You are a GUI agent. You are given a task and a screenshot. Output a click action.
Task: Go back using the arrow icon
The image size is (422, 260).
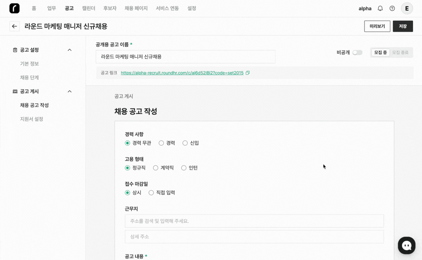click(15, 26)
